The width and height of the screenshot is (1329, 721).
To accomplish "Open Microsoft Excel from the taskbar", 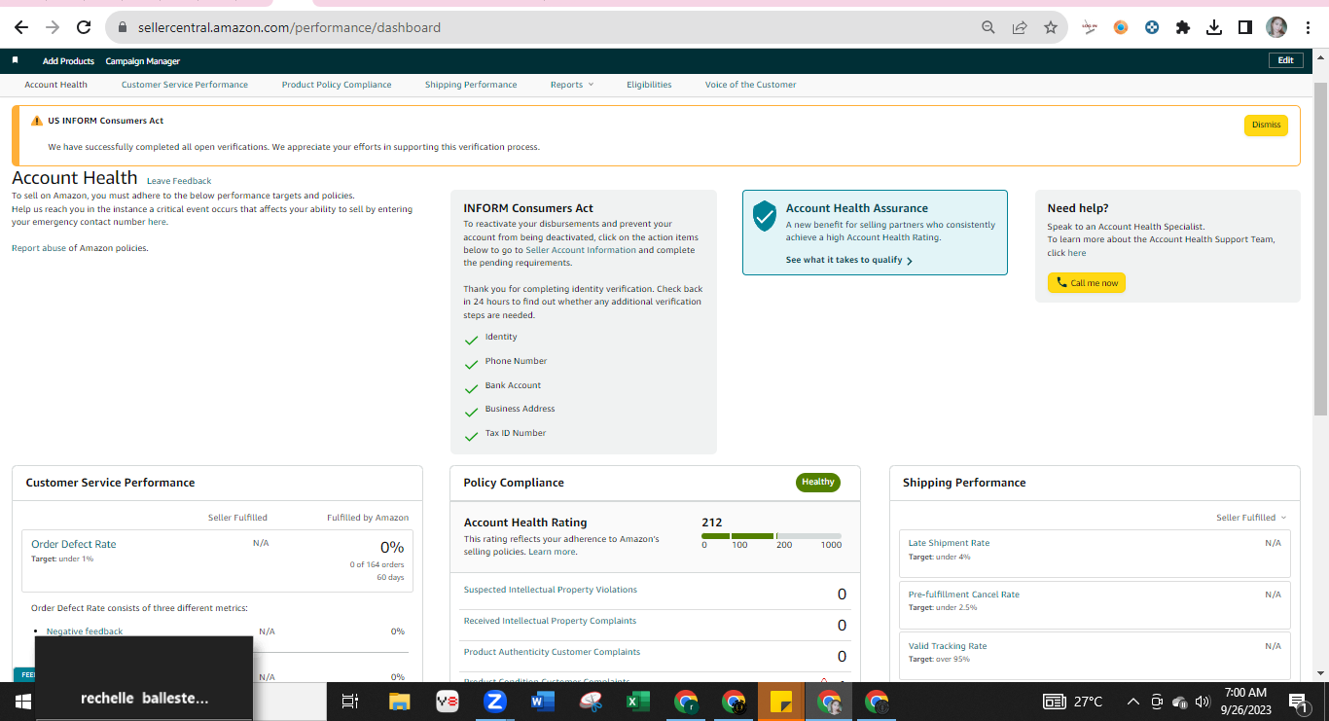I will pyautogui.click(x=638, y=701).
